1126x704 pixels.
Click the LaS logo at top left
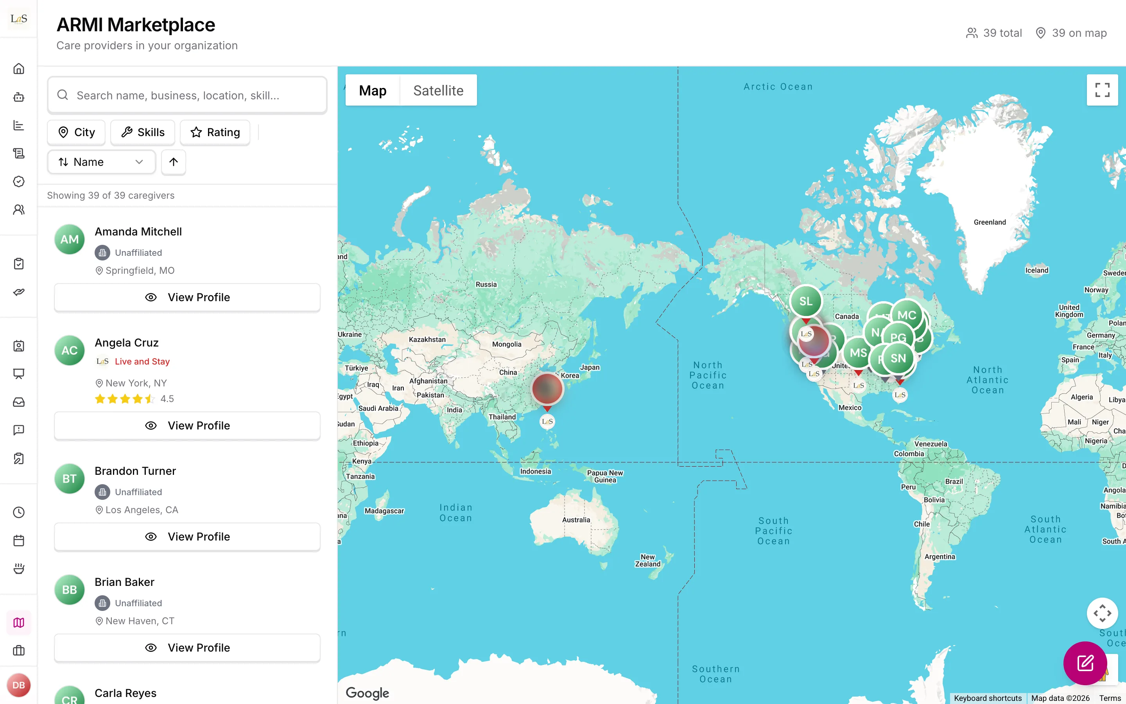(x=19, y=19)
